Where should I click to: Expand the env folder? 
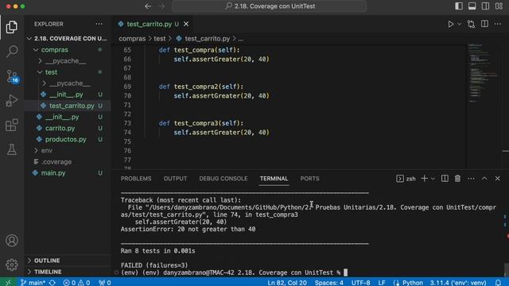pyautogui.click(x=68, y=150)
